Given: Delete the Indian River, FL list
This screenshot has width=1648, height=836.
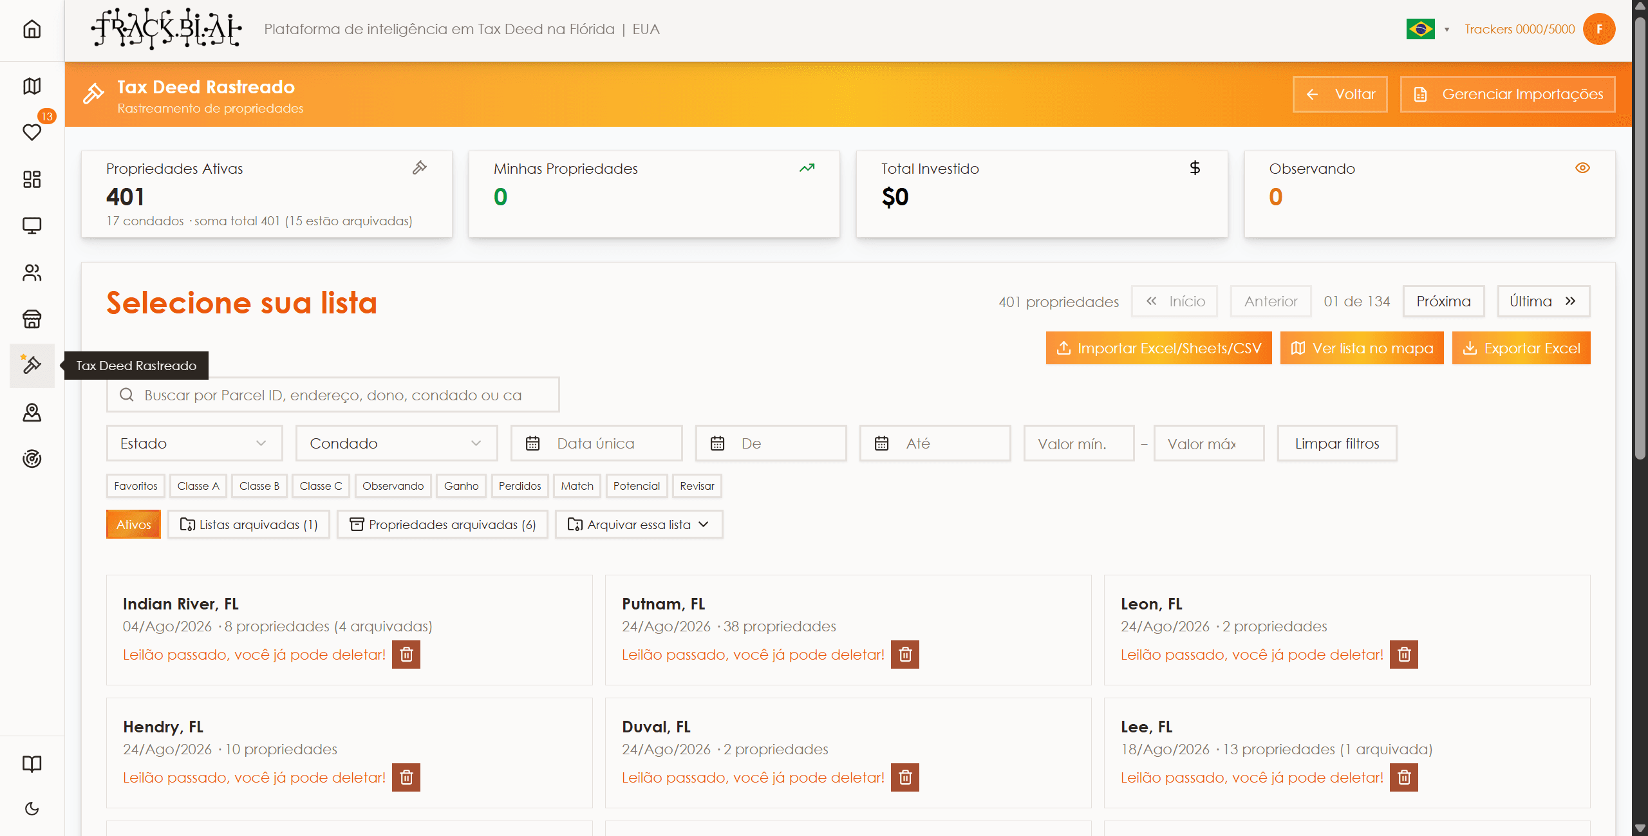Looking at the screenshot, I should (406, 655).
